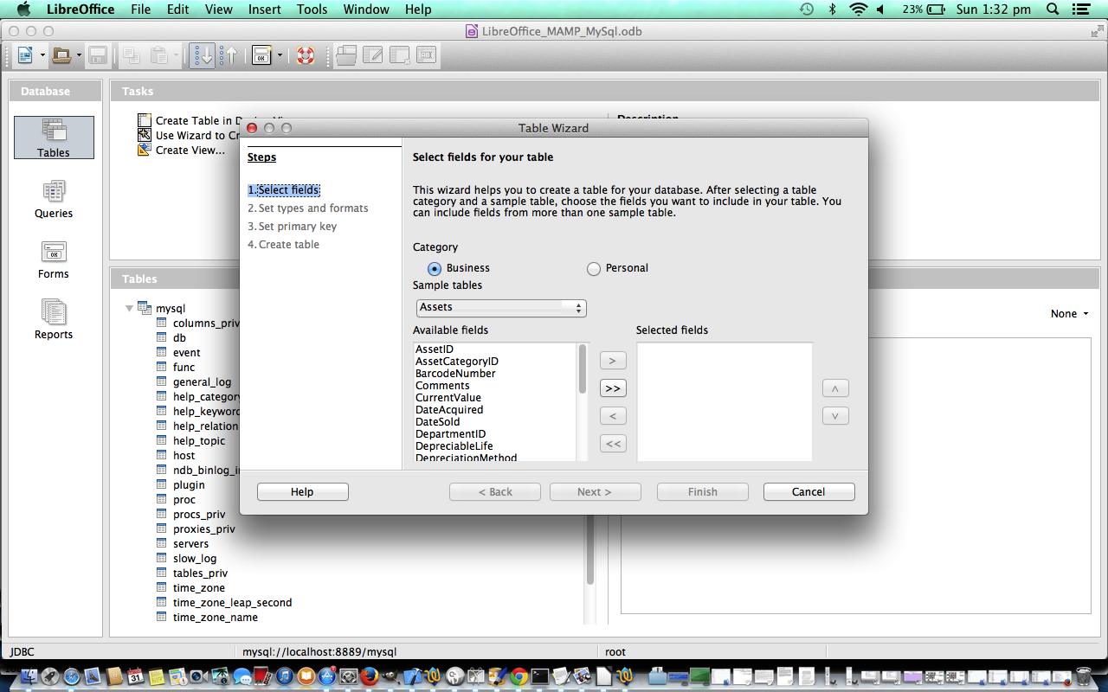Screen dimensions: 1108x692
Task: Click the Form toolbar icon
Action: 261,55
